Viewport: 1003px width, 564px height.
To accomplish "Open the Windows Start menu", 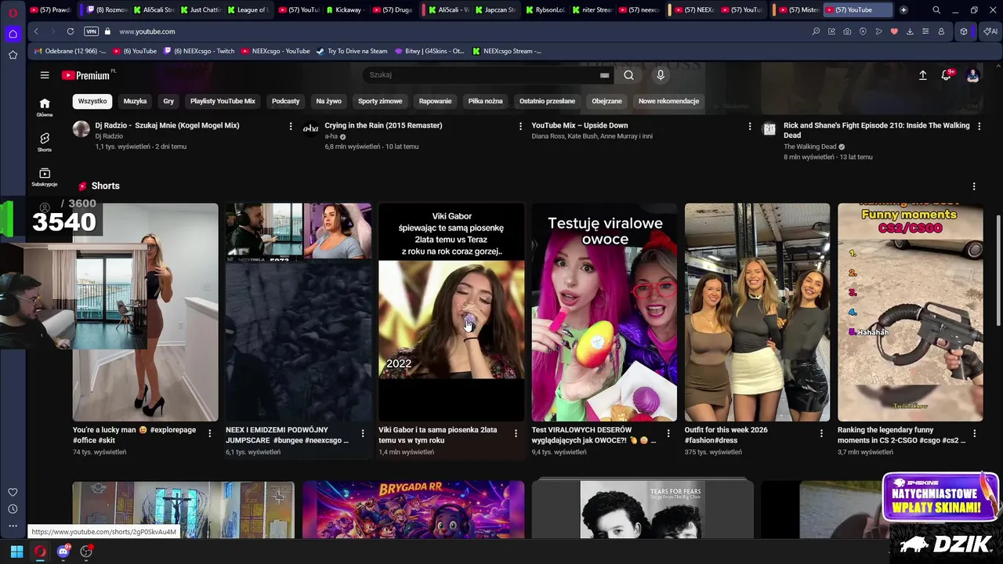I will tap(16, 551).
